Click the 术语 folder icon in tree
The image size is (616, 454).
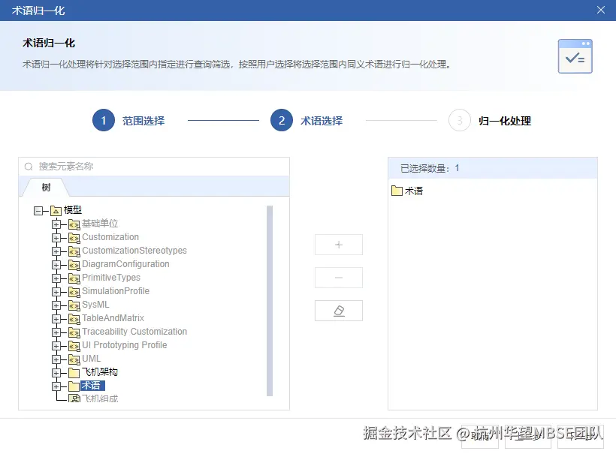(x=74, y=386)
